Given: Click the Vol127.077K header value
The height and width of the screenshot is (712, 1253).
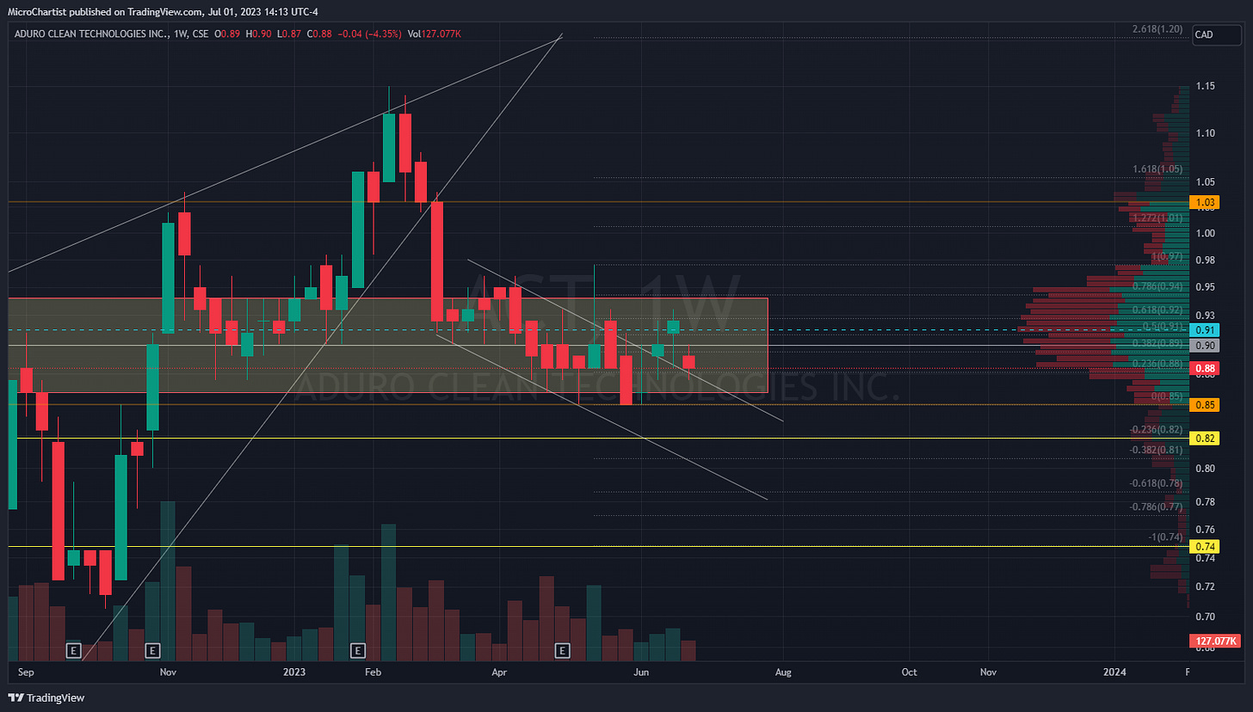Looking at the screenshot, I should coord(436,34).
